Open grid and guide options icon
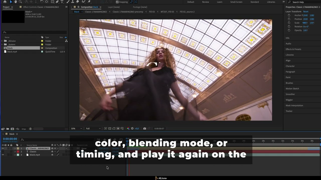This screenshot has width=321, height=180. (x=122, y=128)
